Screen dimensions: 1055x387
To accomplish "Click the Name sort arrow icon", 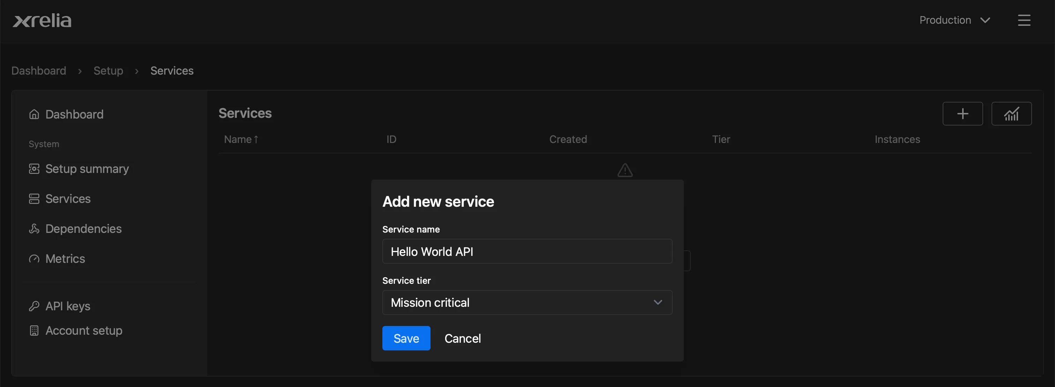I will click(256, 139).
